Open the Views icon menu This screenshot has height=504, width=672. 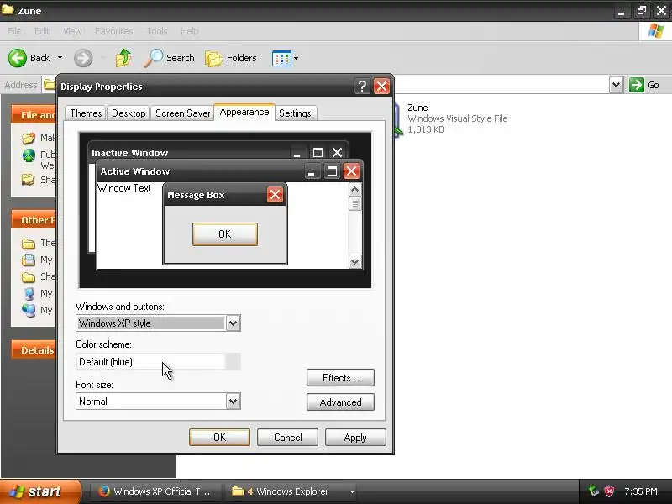tap(281, 58)
